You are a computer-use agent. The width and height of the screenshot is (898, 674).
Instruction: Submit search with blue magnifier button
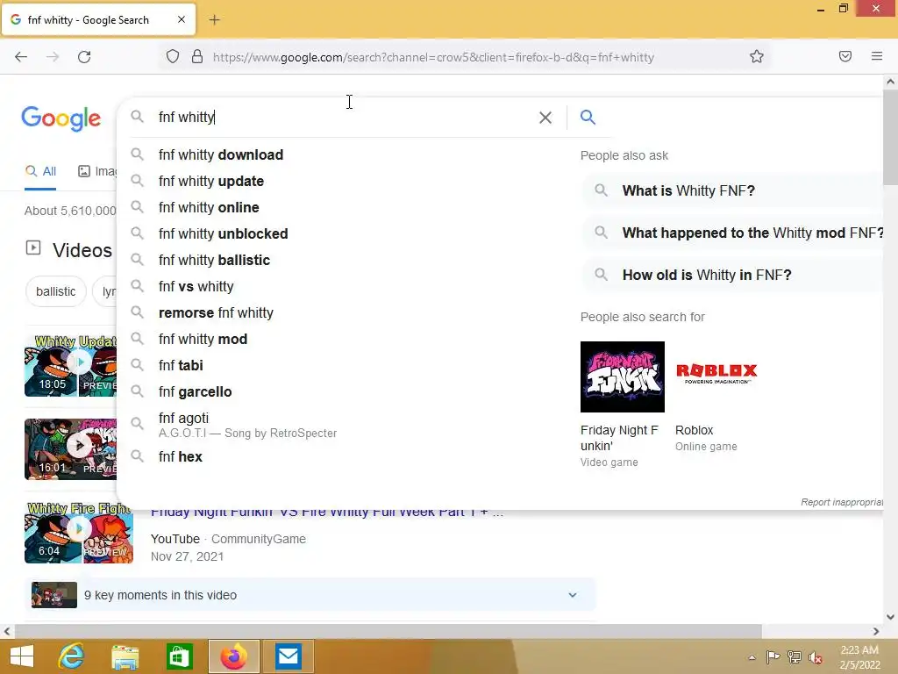click(588, 118)
